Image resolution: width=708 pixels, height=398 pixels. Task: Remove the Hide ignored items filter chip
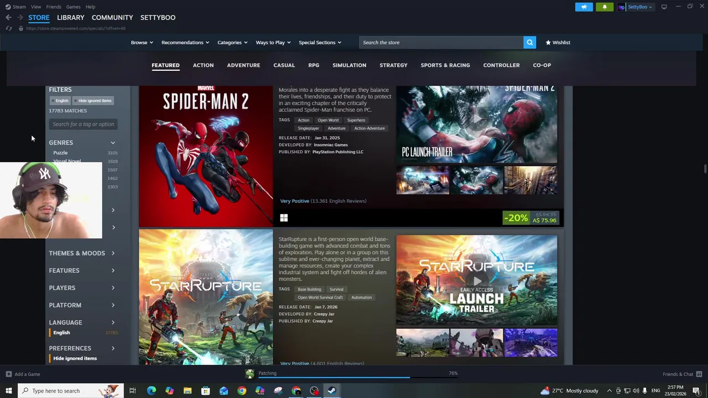point(93,101)
